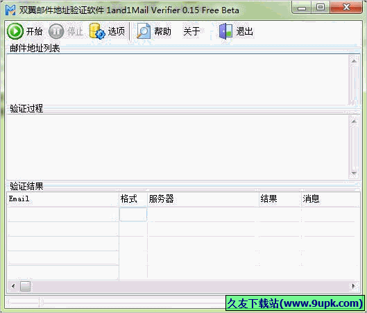Screen dimensions: 367x313
Task: Maximize the 1and1Mail Verifier window
Action: click(x=321, y=8)
